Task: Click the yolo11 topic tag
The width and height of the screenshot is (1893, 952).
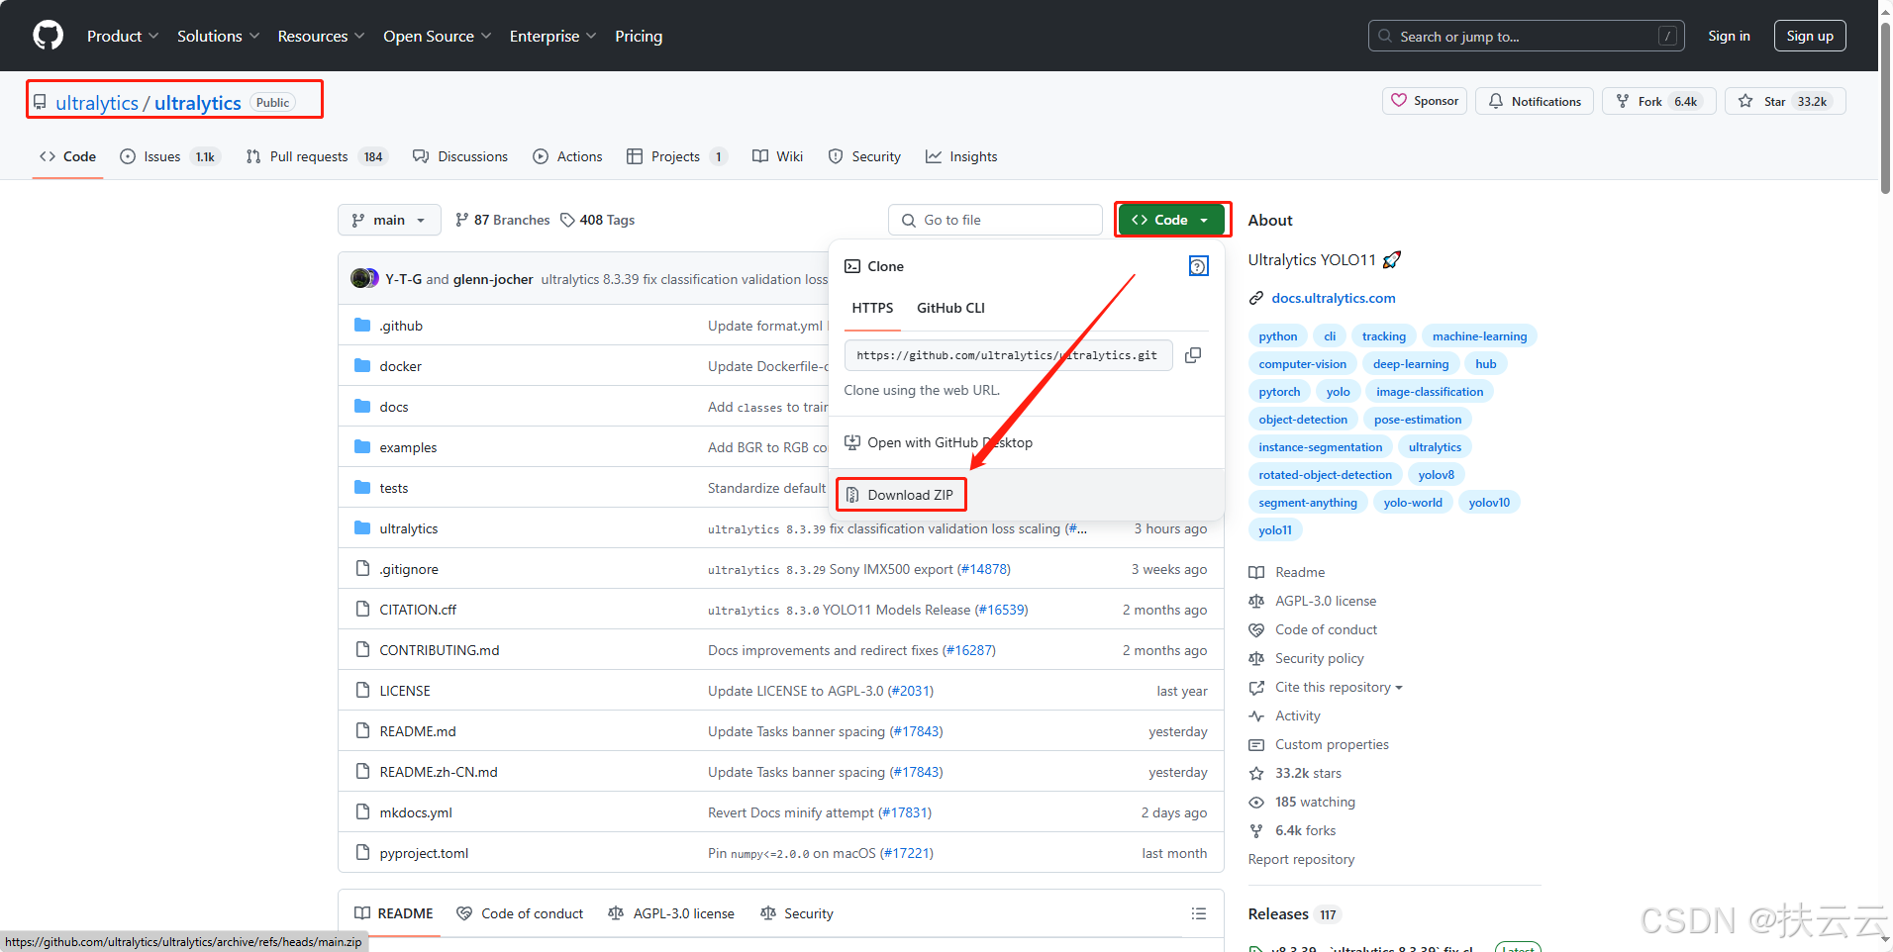Action: point(1275,530)
